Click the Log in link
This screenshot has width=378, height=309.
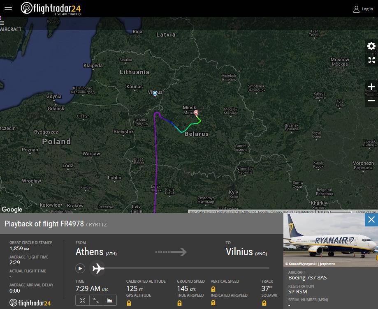[363, 9]
